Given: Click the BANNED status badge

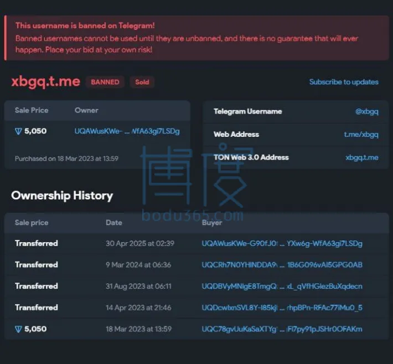Looking at the screenshot, I should tap(105, 82).
